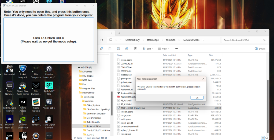
Task: Select the RS2014-CDLC-Installer.exe file
Action: click(169, 108)
